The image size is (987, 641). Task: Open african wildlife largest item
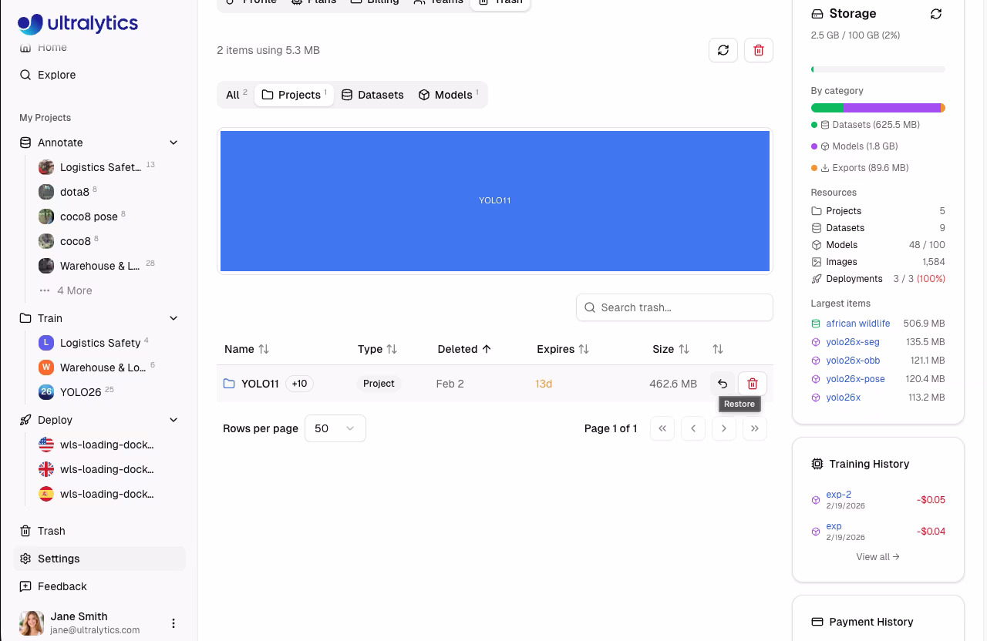857,324
